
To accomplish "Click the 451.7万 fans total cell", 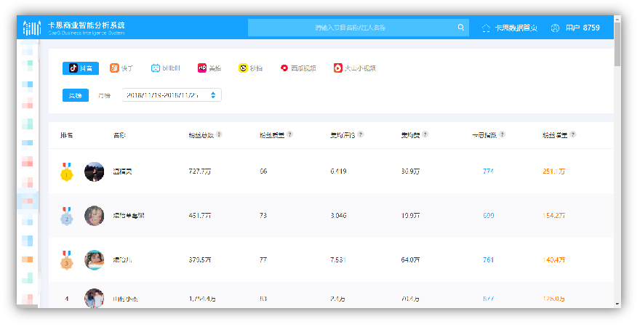I will (x=199, y=216).
